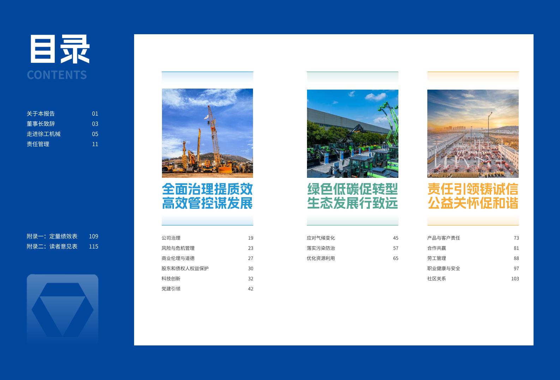Viewport: 560px width, 380px height.
Task: Go to 关于本报告 entry
Action: [41, 114]
